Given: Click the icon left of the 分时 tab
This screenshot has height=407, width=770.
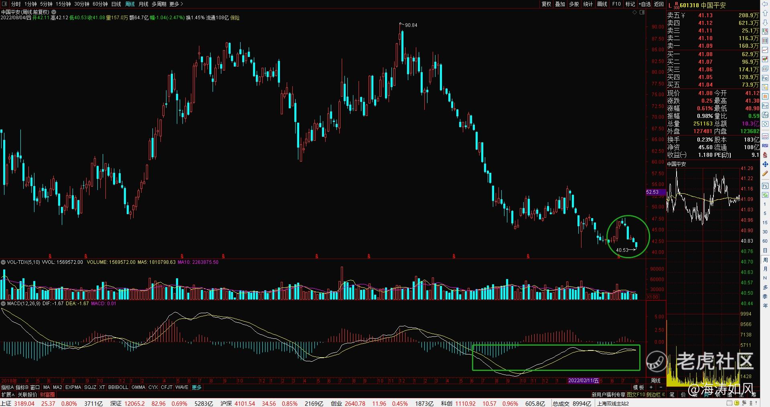Looking at the screenshot, I should pyautogui.click(x=5, y=4).
